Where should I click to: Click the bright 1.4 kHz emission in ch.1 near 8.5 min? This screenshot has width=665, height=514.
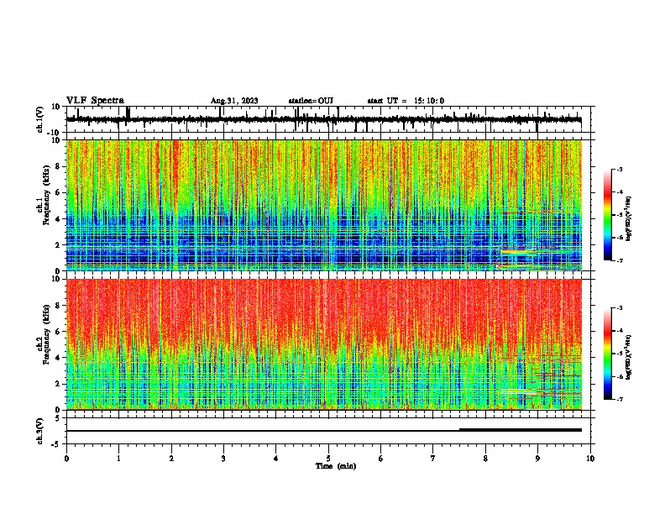(x=518, y=252)
